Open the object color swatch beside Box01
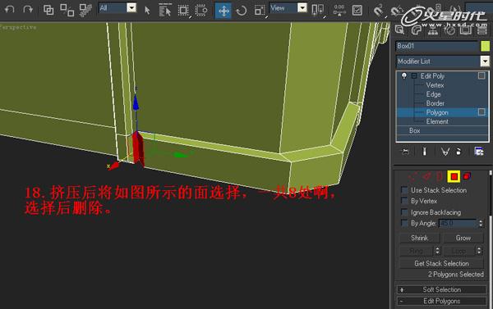The image size is (493, 309). point(485,46)
